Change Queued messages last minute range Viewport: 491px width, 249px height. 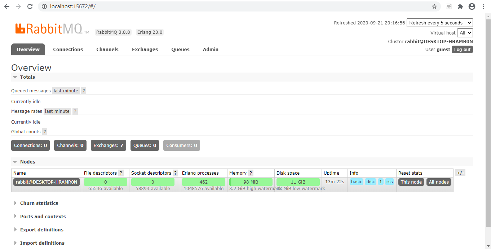pos(66,91)
